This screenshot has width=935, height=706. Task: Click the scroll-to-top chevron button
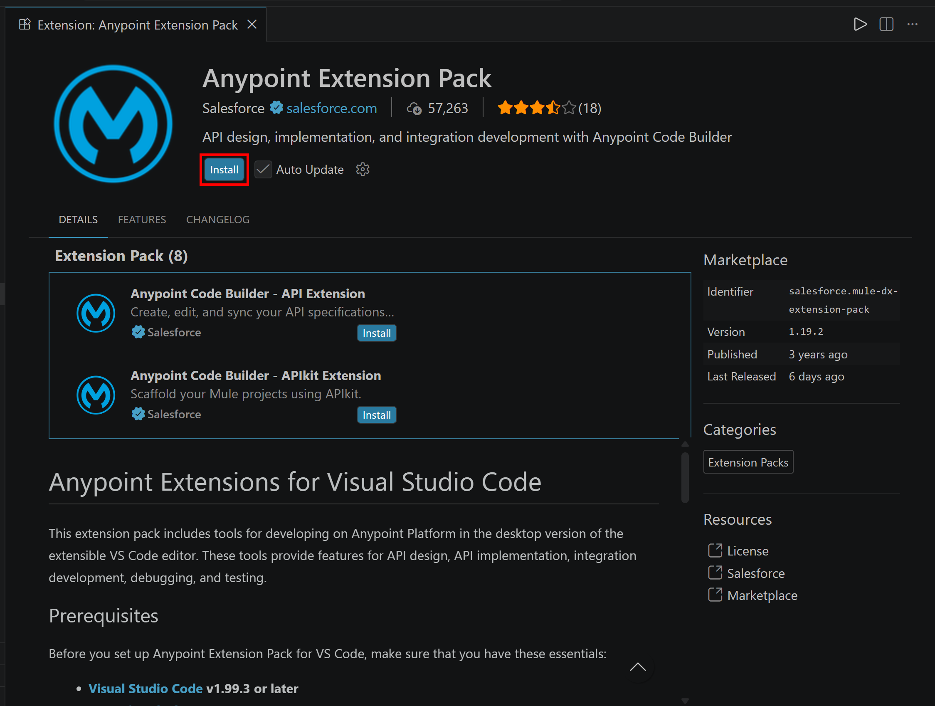(x=638, y=667)
